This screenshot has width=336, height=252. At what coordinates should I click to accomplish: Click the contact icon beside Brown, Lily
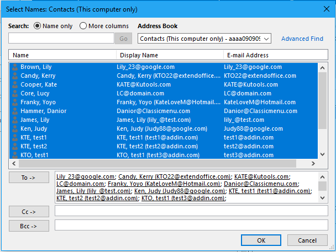pyautogui.click(x=15, y=67)
